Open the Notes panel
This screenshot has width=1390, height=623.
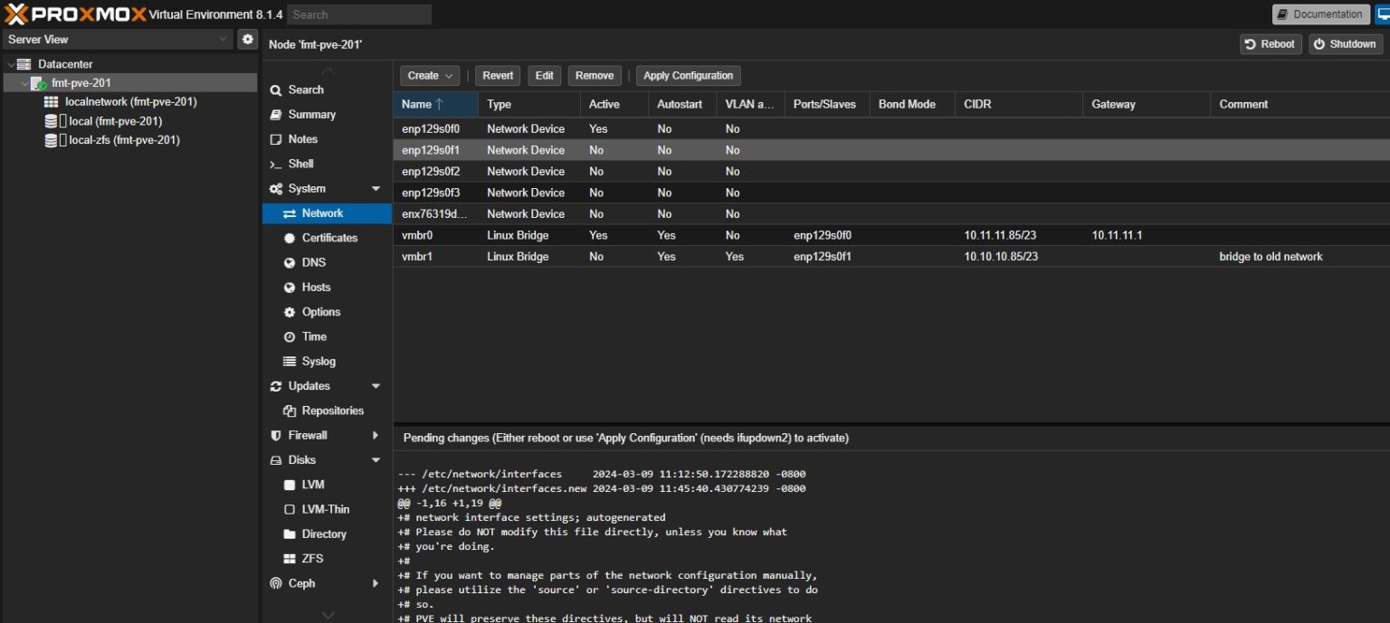[300, 138]
